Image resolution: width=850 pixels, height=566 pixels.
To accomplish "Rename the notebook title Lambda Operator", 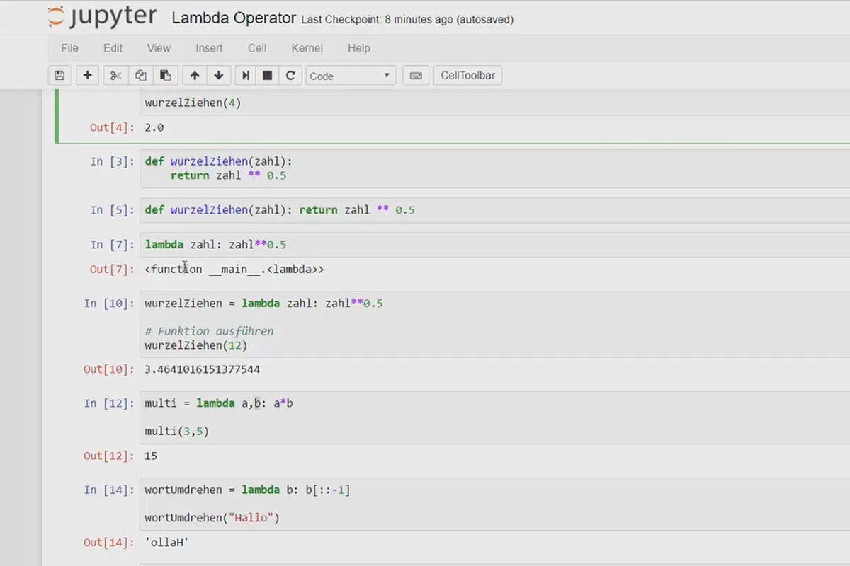I will point(234,18).
